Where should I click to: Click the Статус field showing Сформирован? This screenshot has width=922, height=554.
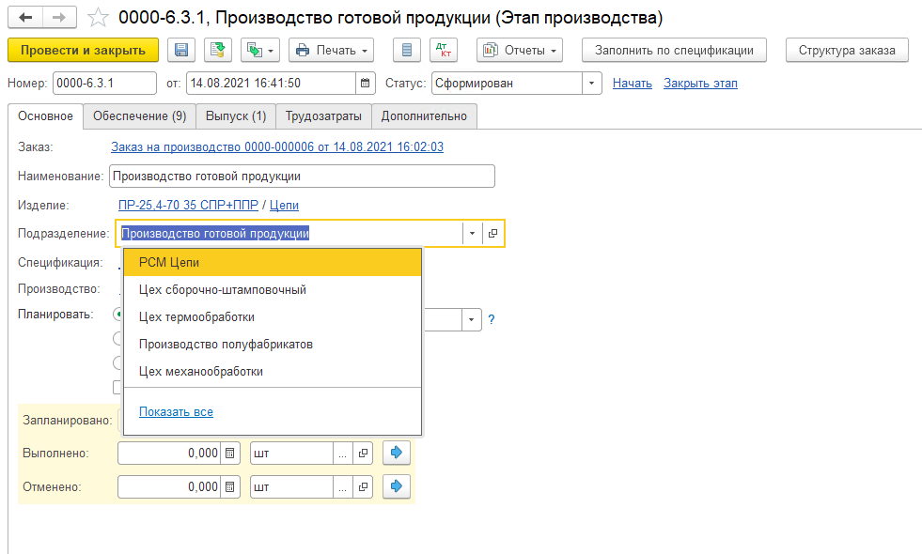click(x=507, y=83)
